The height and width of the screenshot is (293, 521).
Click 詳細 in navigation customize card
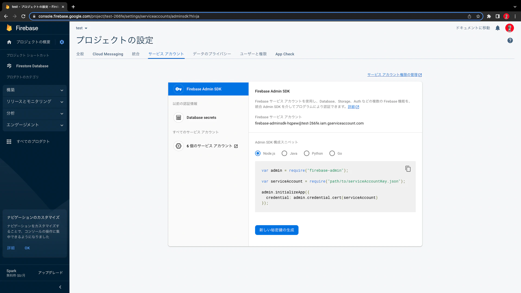11,248
